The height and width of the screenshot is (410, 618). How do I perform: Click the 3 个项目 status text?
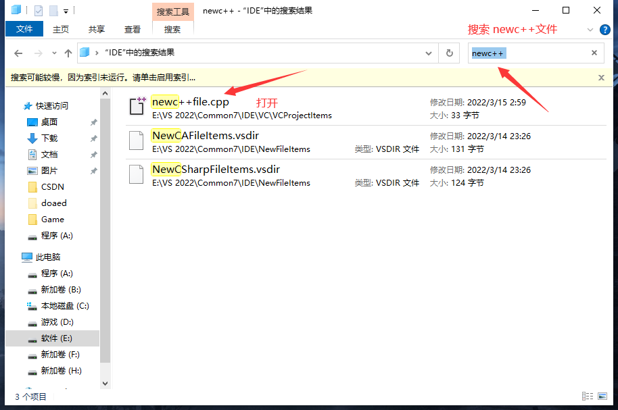(30, 396)
